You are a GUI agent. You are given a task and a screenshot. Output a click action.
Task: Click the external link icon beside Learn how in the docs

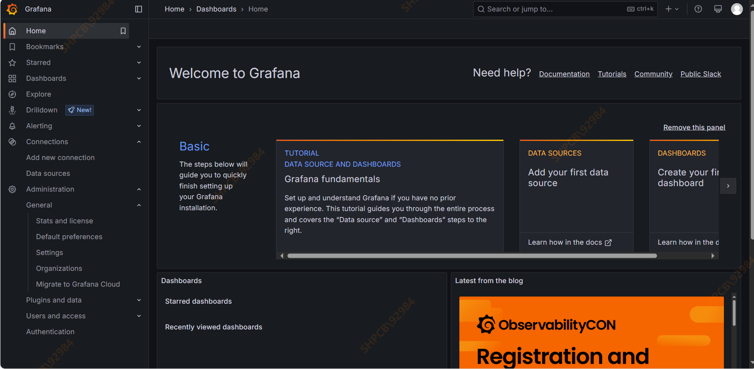click(608, 243)
